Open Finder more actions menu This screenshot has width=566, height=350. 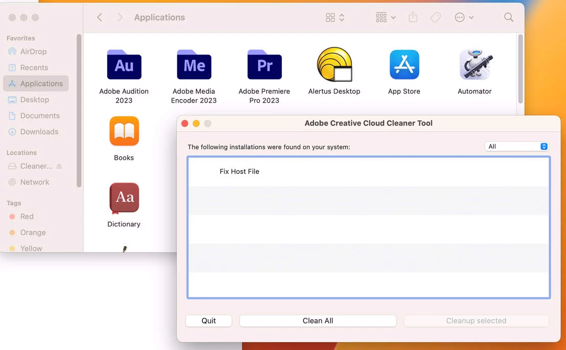click(464, 17)
